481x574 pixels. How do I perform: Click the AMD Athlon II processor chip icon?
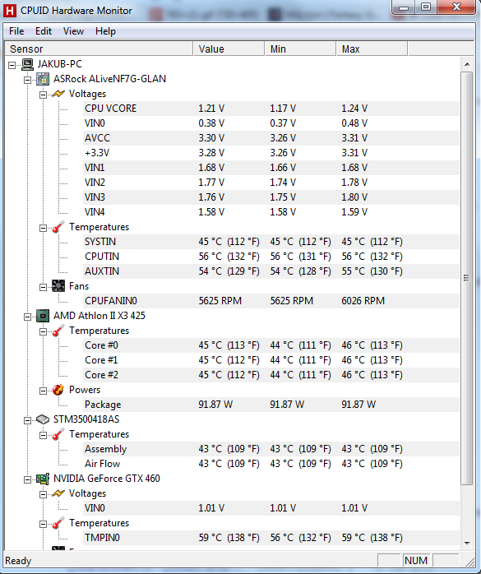tap(43, 316)
